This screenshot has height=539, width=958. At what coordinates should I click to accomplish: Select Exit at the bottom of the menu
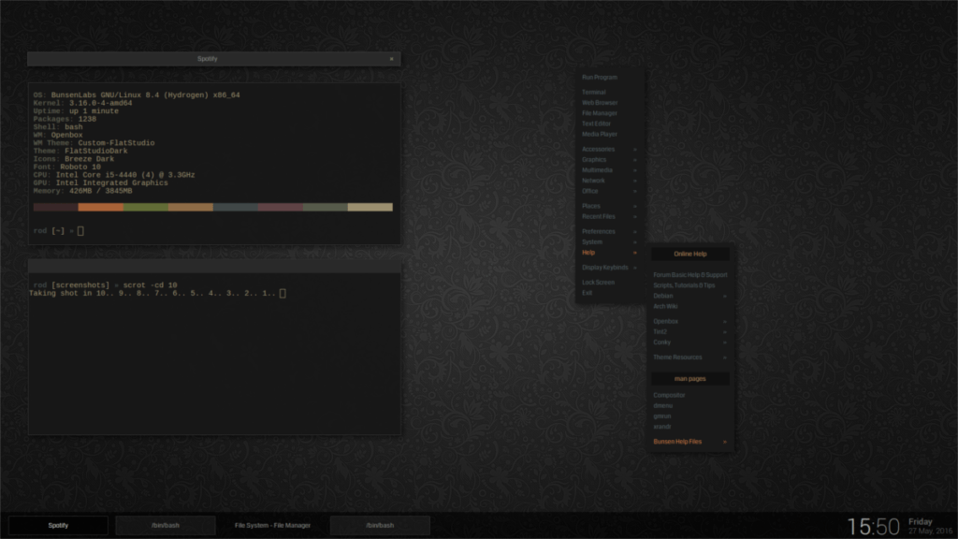[x=587, y=292]
